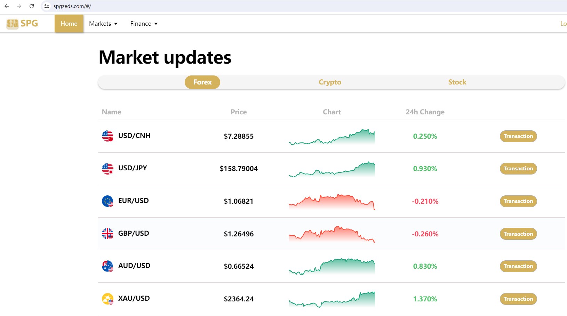Go to the Home menu item
The image size is (567, 316).
69,24
